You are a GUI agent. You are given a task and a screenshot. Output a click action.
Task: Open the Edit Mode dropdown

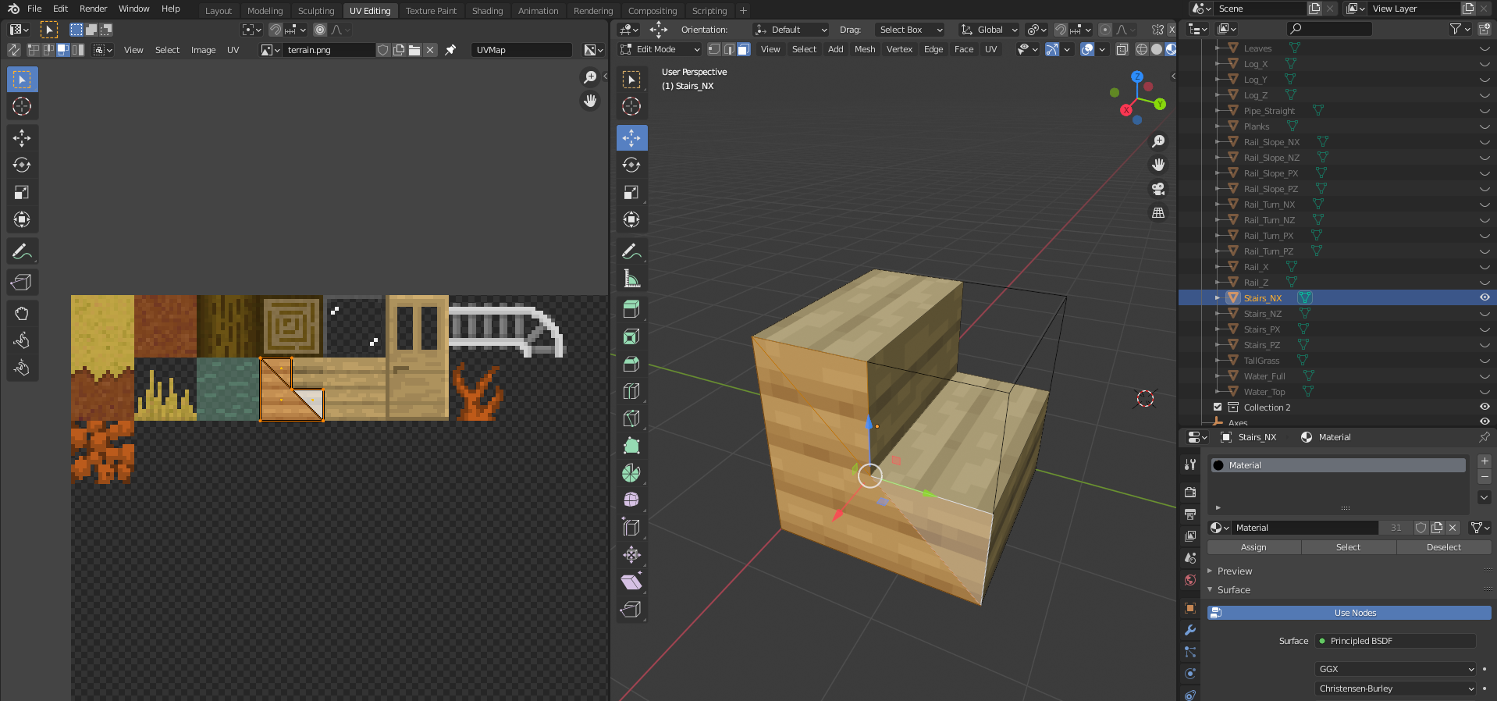[x=660, y=49]
